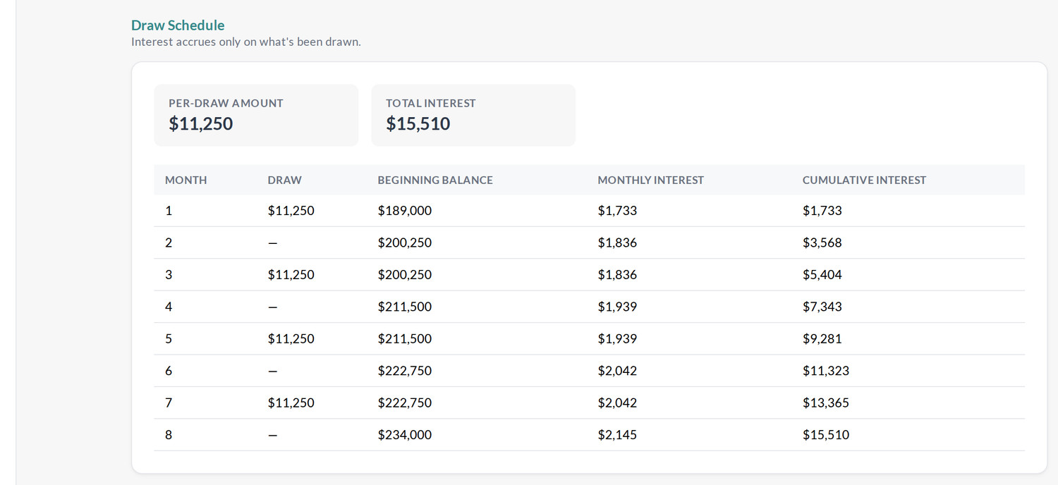Select the Total Interest $15,510 card value

(x=418, y=124)
